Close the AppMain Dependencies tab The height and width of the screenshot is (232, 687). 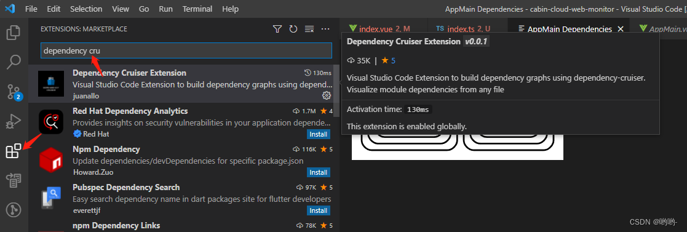[621, 29]
